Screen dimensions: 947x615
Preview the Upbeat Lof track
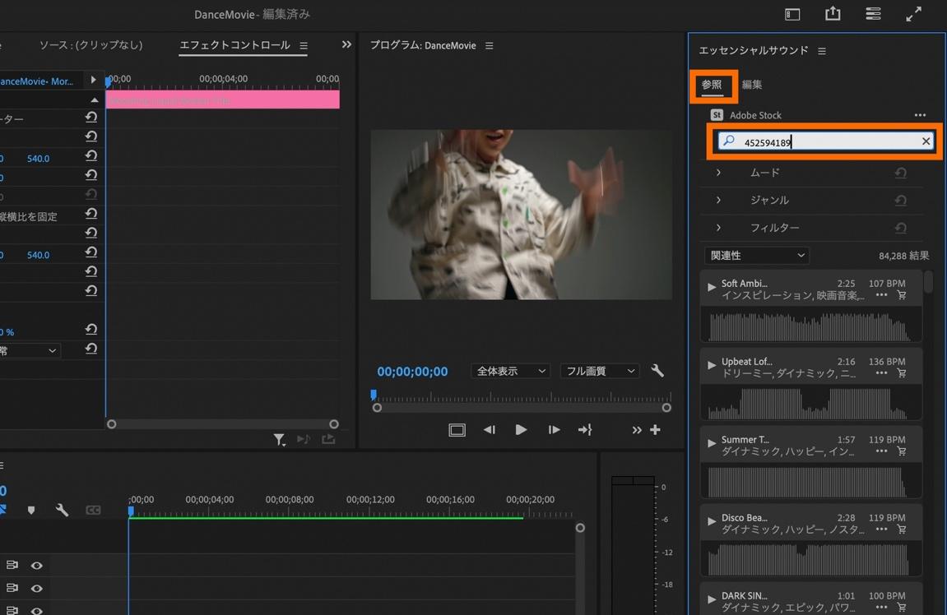712,364
